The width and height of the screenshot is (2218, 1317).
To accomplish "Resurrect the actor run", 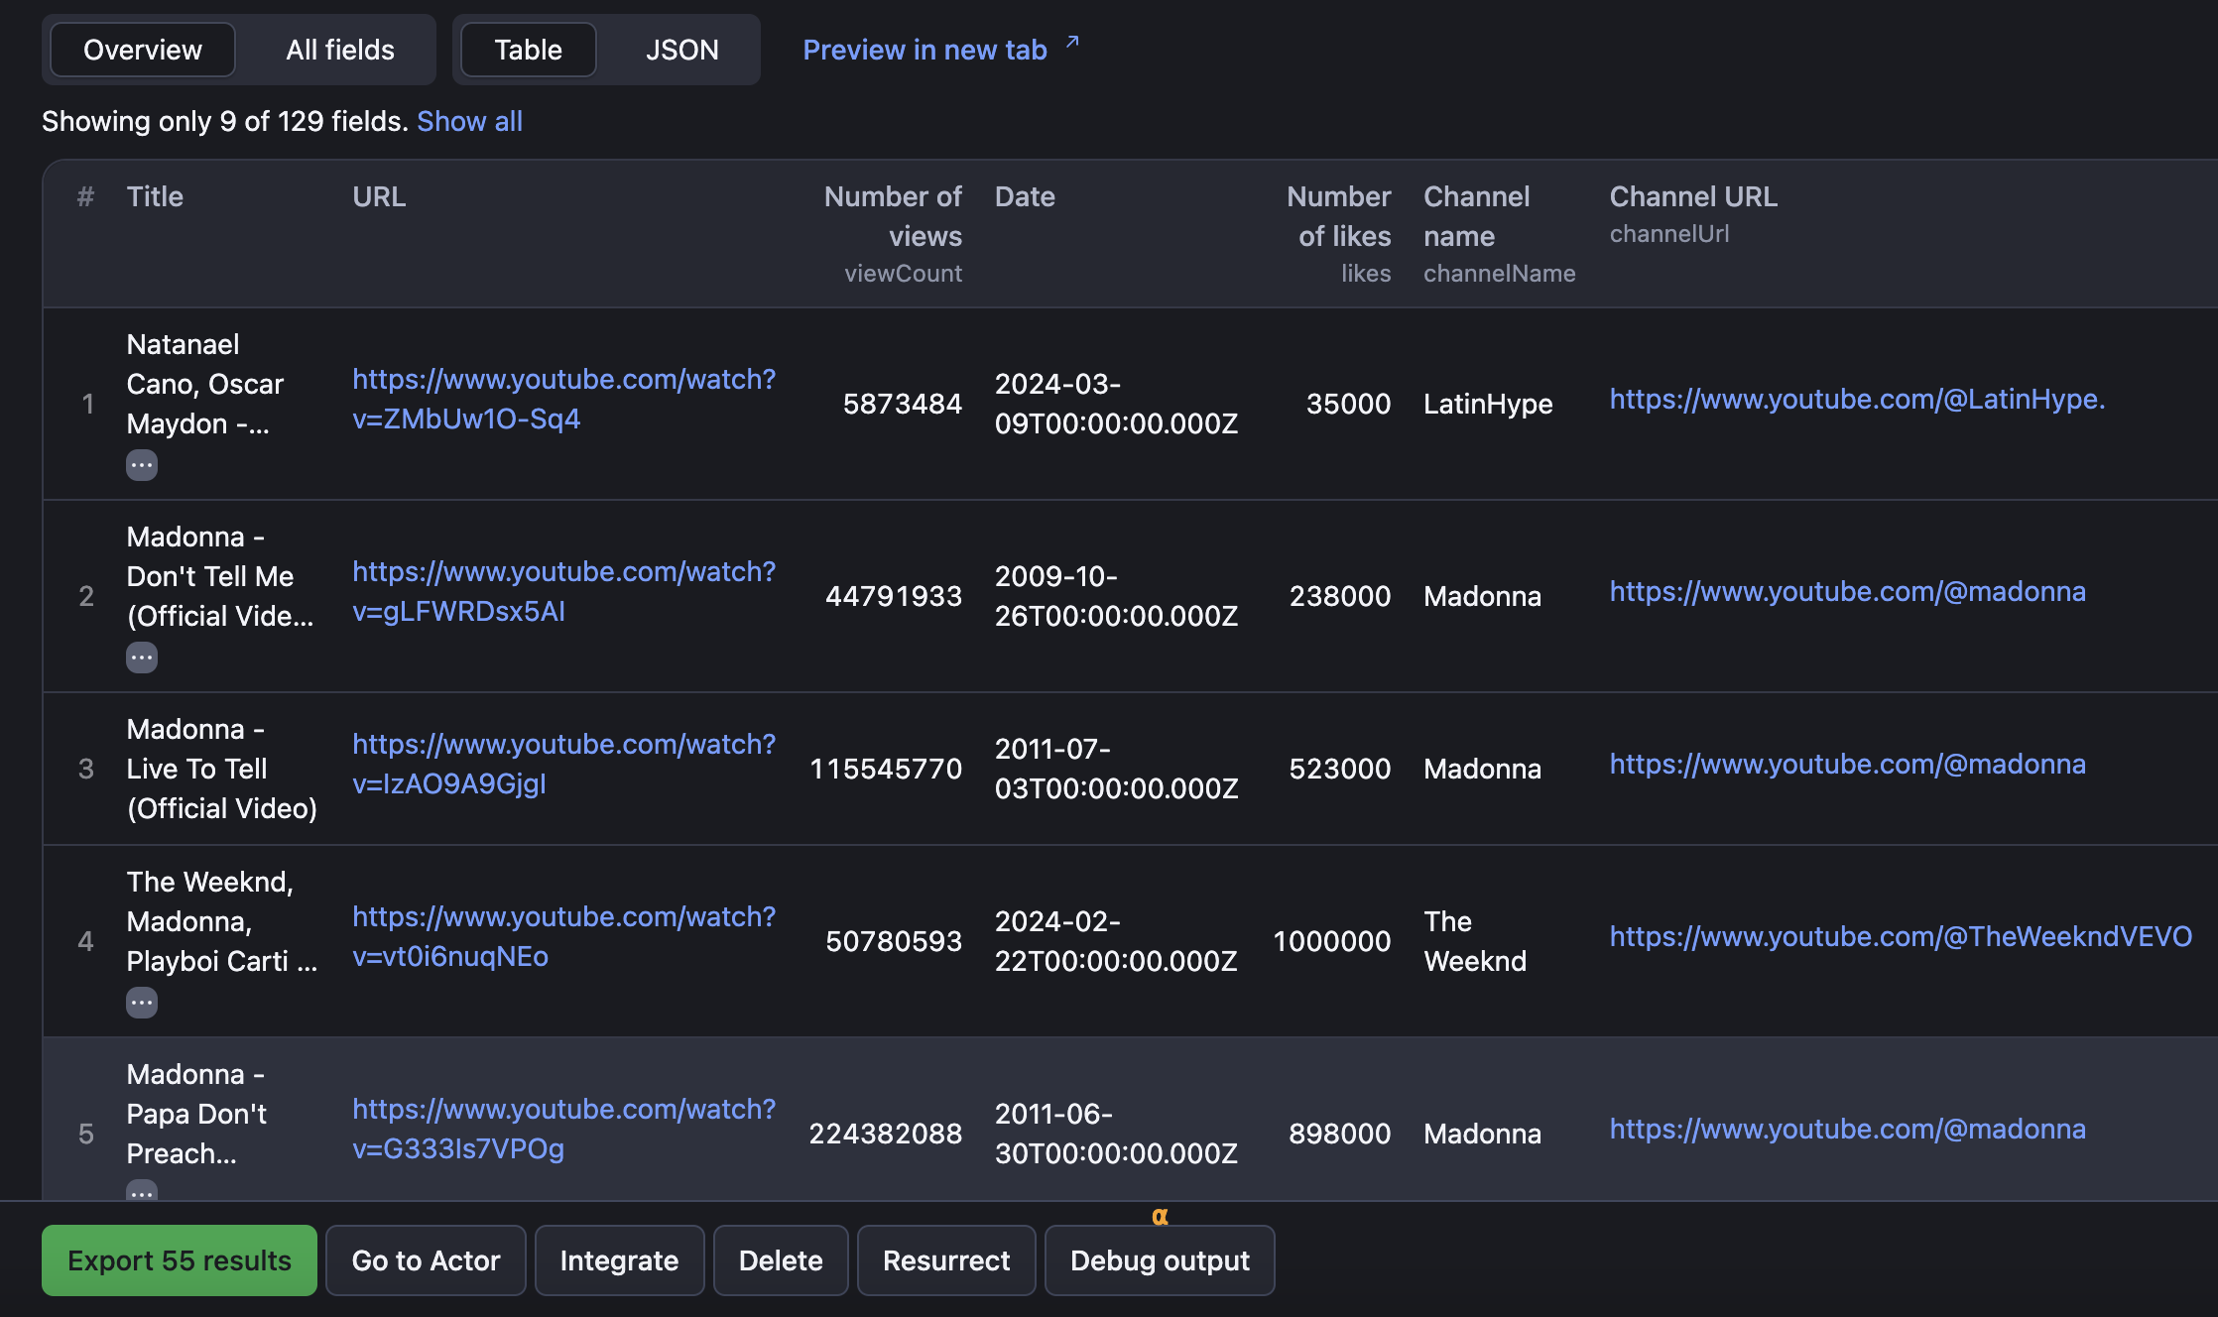I will tap(945, 1259).
